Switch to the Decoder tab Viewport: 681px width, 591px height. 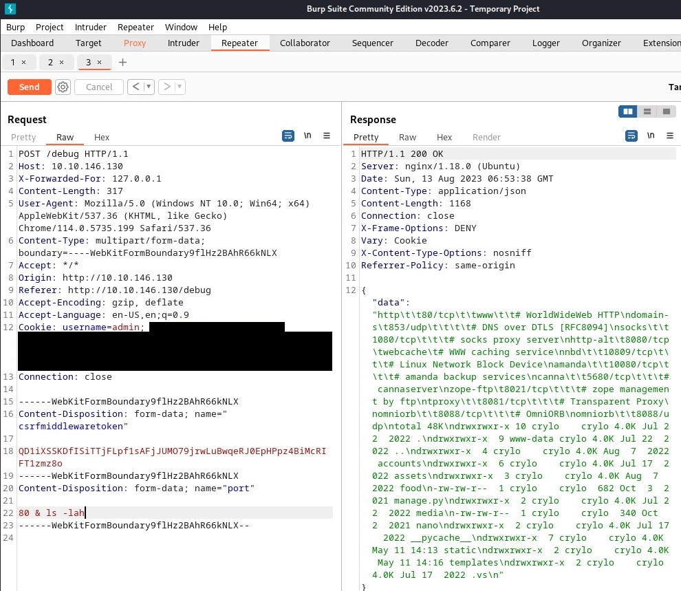pos(432,43)
